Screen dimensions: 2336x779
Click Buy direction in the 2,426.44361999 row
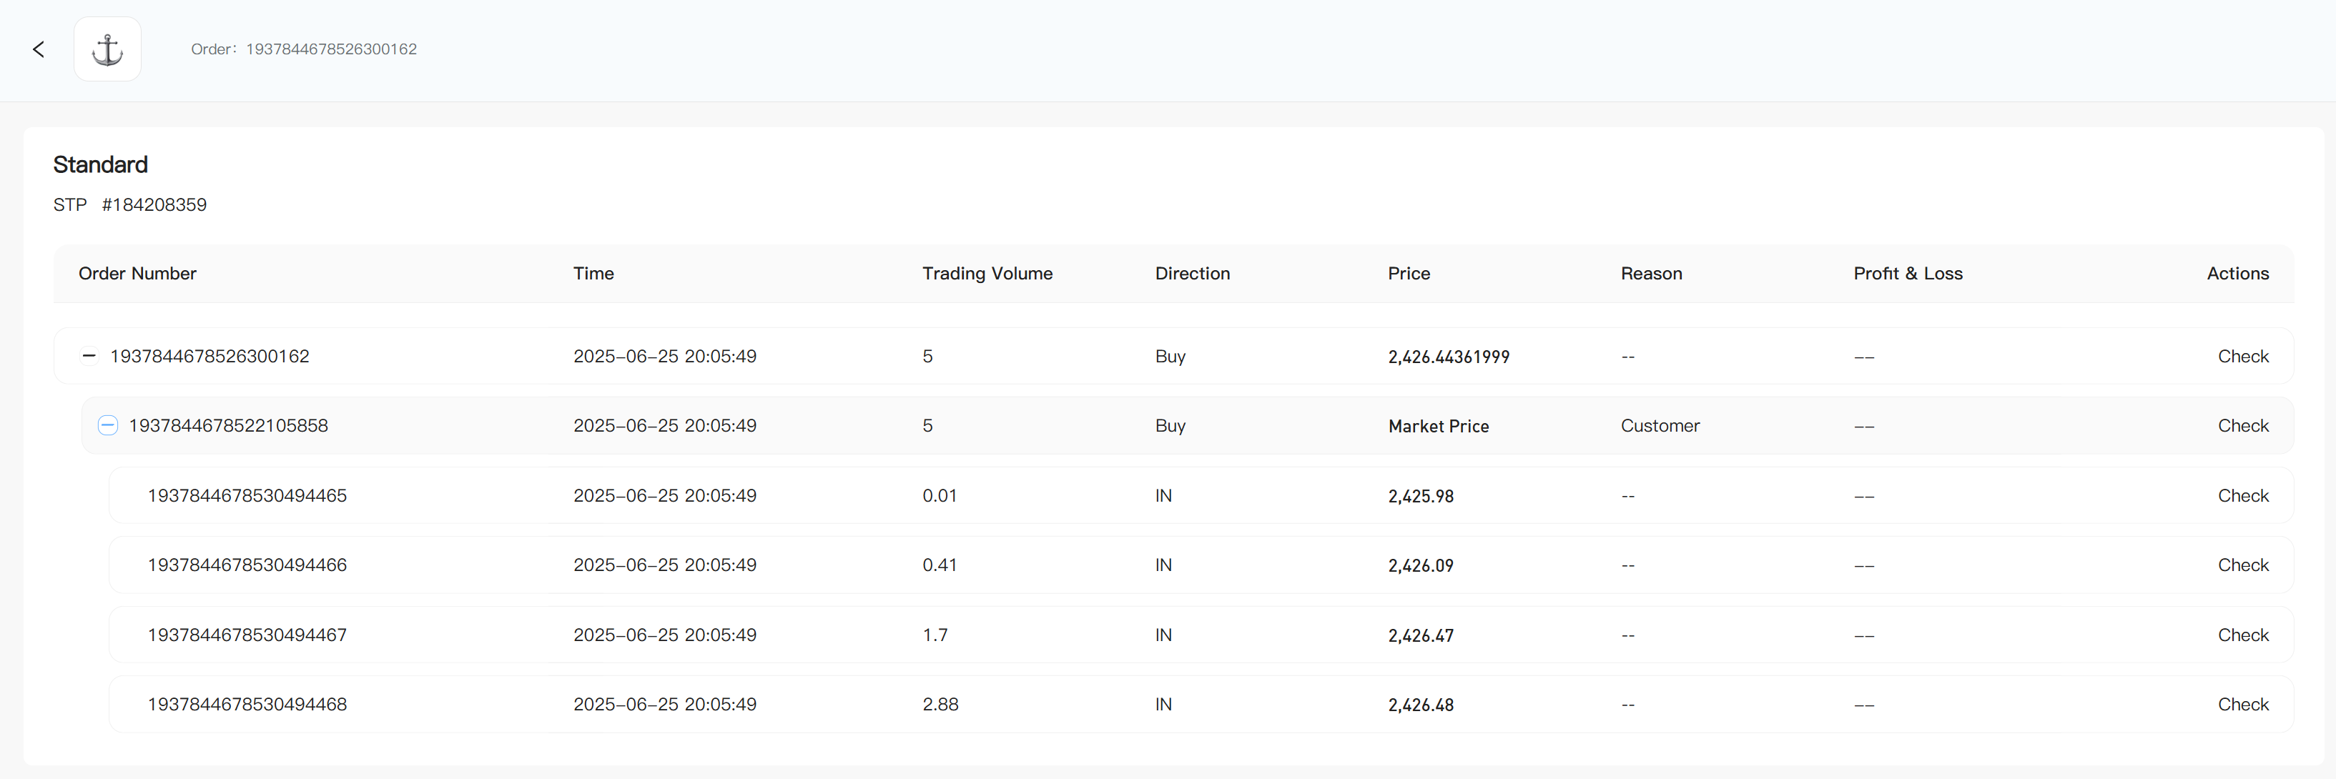click(x=1170, y=357)
